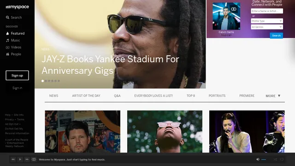The image size is (295, 166).
Task: Open the Privacy footer link
Action: 9,119
